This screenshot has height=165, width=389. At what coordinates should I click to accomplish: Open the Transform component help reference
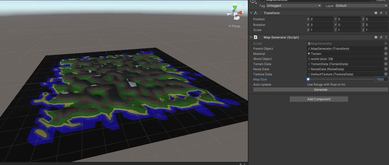376,13
